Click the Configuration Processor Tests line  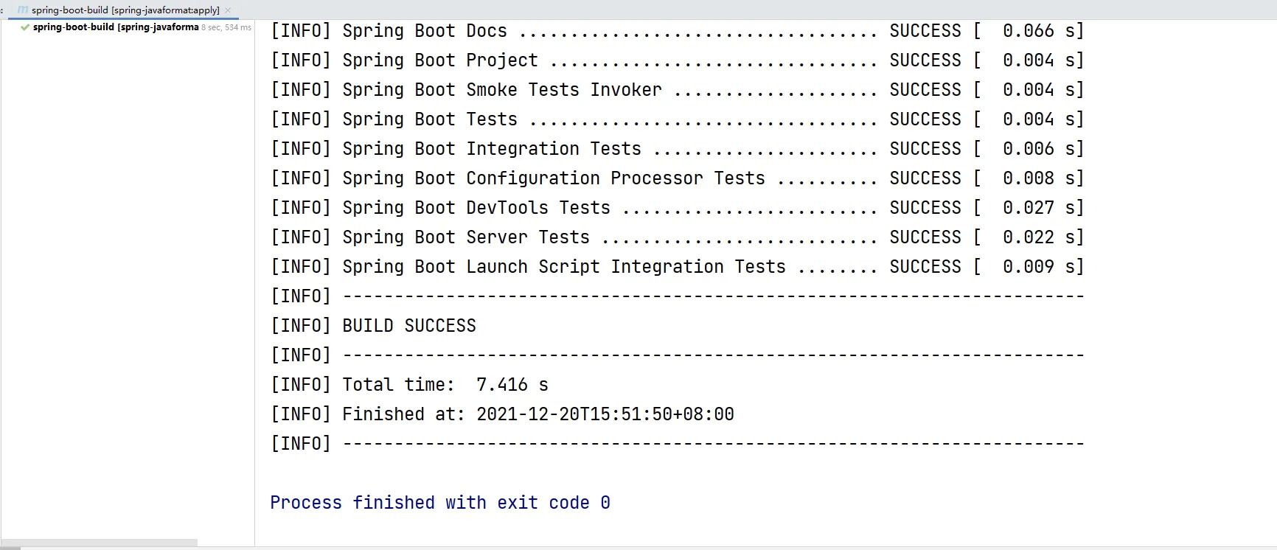(677, 178)
